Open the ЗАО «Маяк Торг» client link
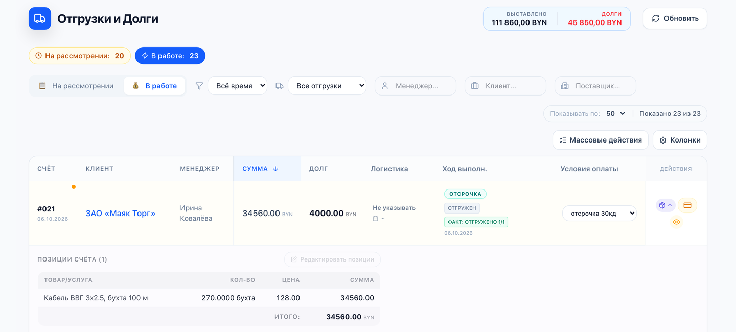 pyautogui.click(x=121, y=214)
